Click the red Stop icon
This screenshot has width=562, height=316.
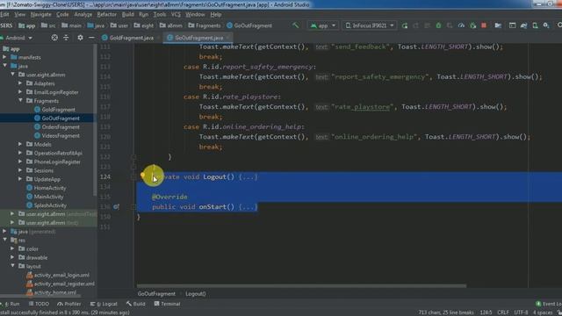(x=484, y=25)
